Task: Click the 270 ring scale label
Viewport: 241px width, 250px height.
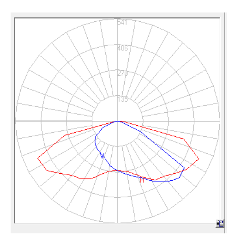Action: pos(122,73)
